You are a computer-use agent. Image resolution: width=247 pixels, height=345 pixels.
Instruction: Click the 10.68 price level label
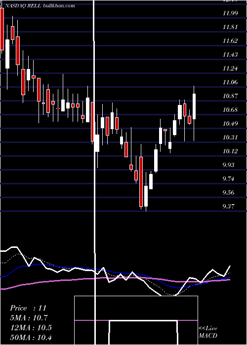tap(230, 110)
